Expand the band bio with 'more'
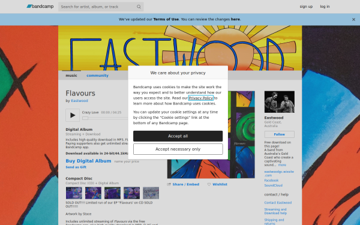 click(282, 165)
